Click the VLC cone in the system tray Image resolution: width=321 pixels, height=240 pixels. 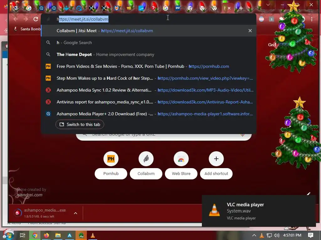[x=262, y=235]
